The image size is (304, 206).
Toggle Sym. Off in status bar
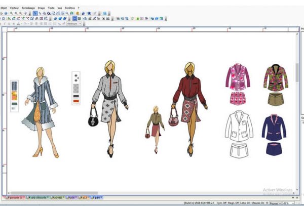(222, 203)
